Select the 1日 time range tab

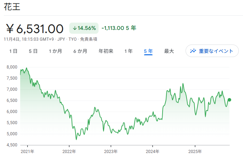(13, 51)
